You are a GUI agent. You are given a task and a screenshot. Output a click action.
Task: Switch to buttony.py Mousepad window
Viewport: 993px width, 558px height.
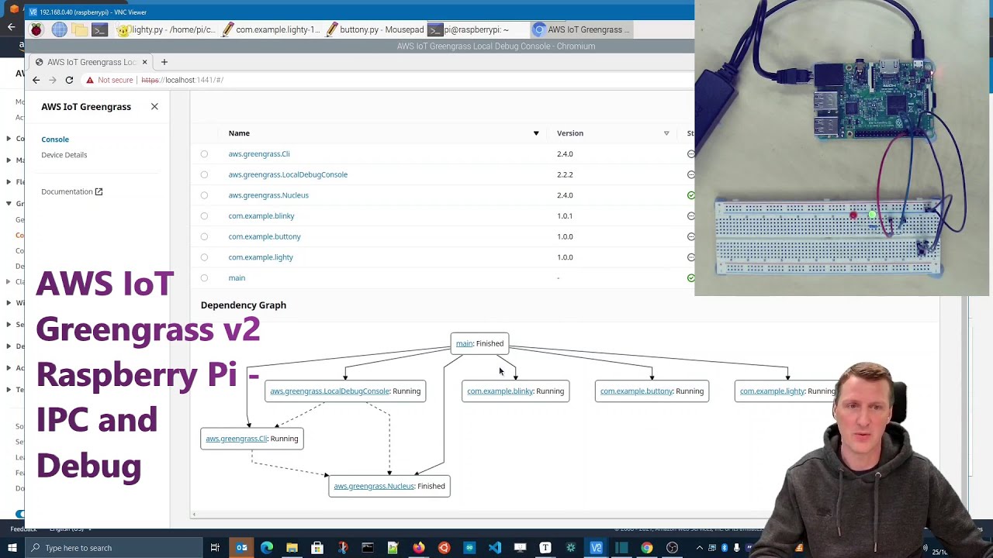tap(375, 29)
